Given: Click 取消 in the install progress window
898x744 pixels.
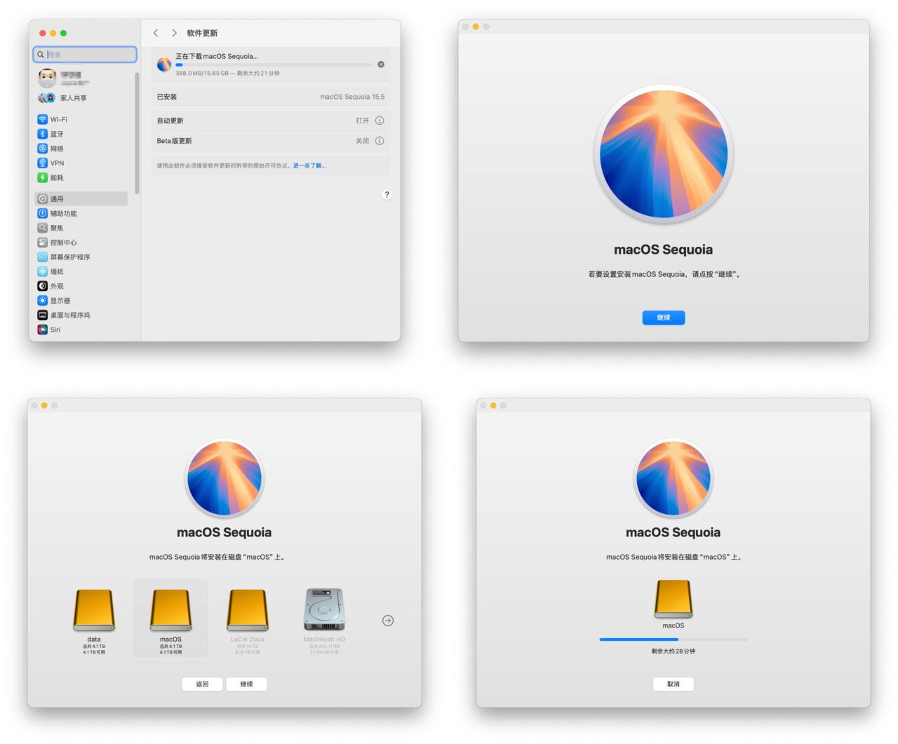Looking at the screenshot, I should pyautogui.click(x=673, y=684).
